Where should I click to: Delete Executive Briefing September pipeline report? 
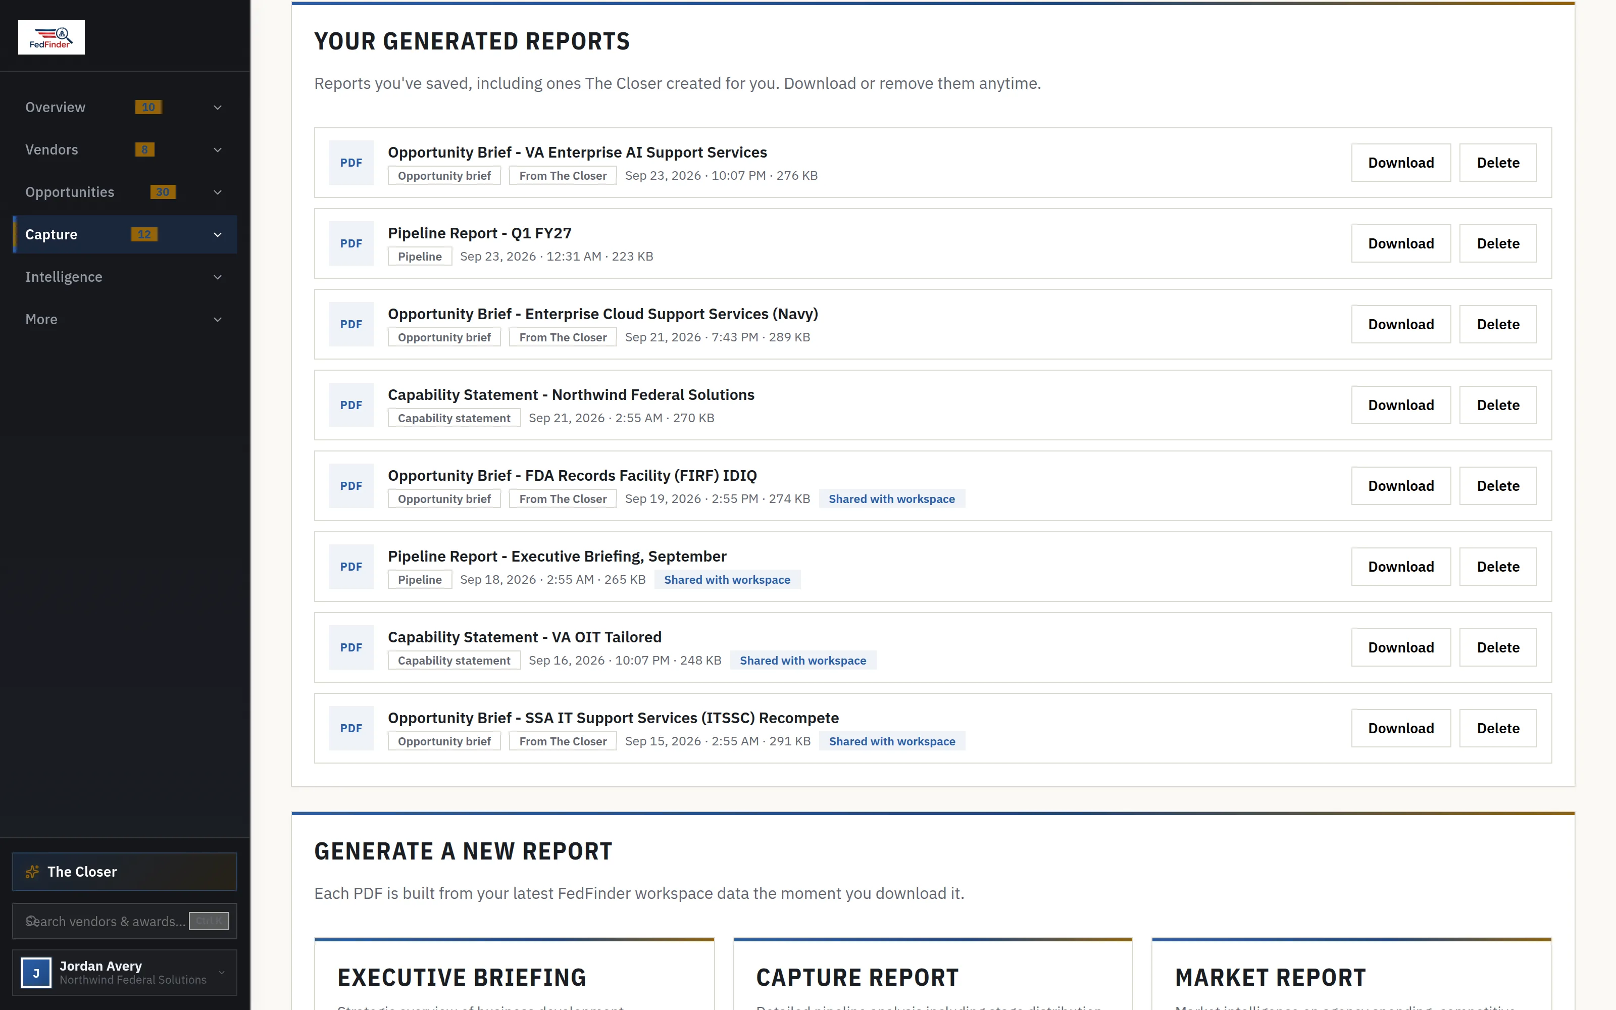coord(1498,567)
